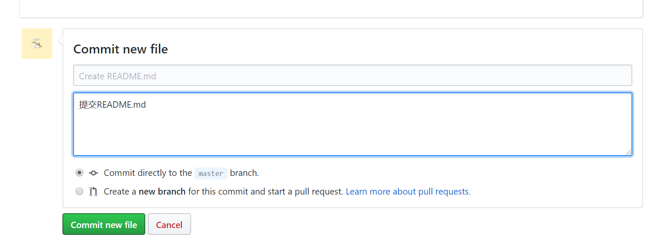Screen dimensions: 654x245
Task: Click the white editor panel above the commit form
Action: point(331,8)
